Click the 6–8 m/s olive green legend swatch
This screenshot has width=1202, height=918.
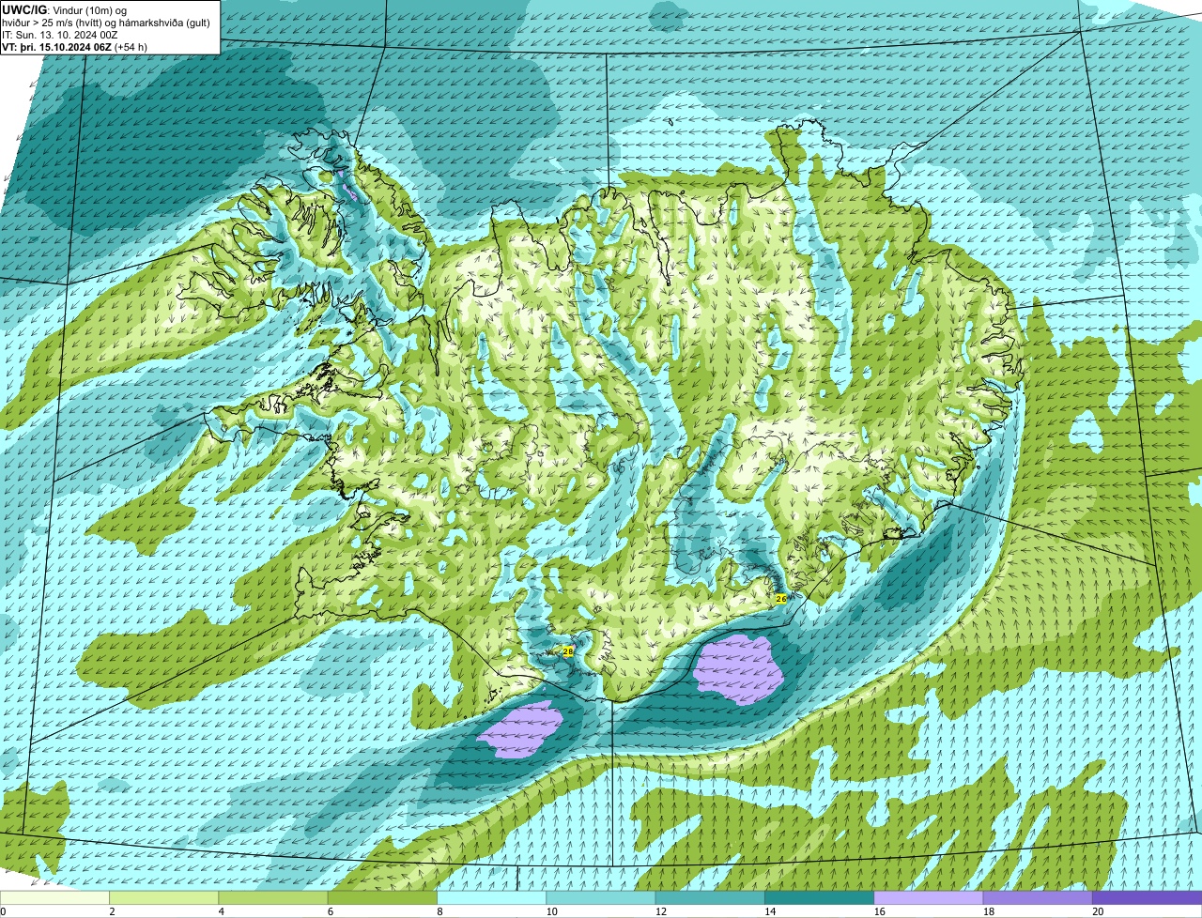pos(382,898)
